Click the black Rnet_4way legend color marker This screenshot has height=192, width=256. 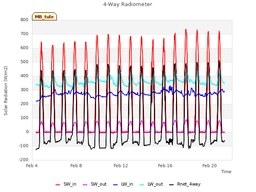(x=172, y=185)
